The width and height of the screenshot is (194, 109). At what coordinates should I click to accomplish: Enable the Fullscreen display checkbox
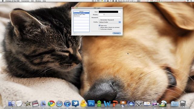[x=99, y=29]
